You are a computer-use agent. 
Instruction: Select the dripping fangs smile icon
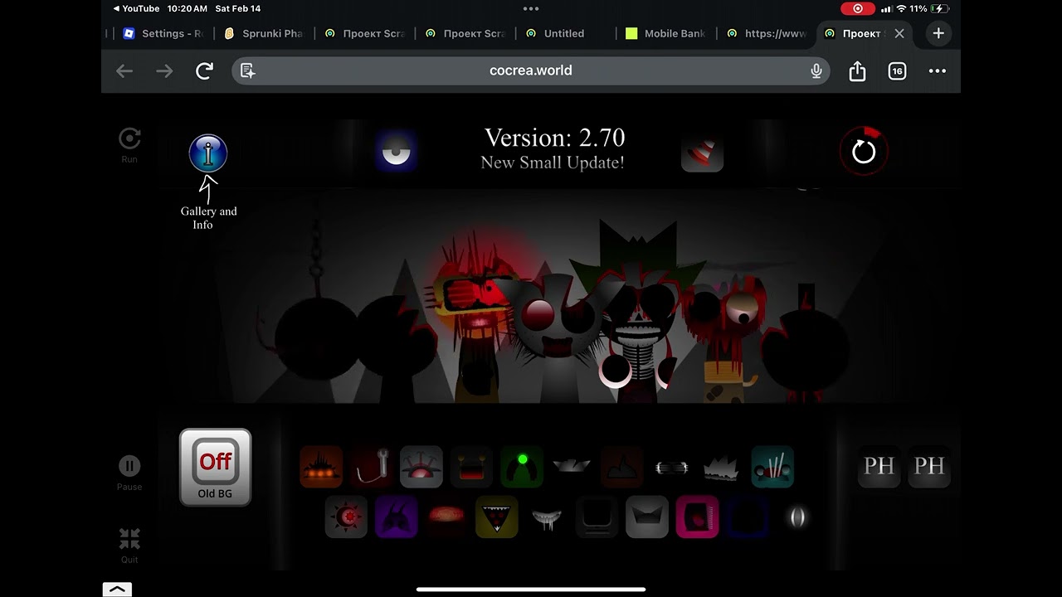[547, 517]
